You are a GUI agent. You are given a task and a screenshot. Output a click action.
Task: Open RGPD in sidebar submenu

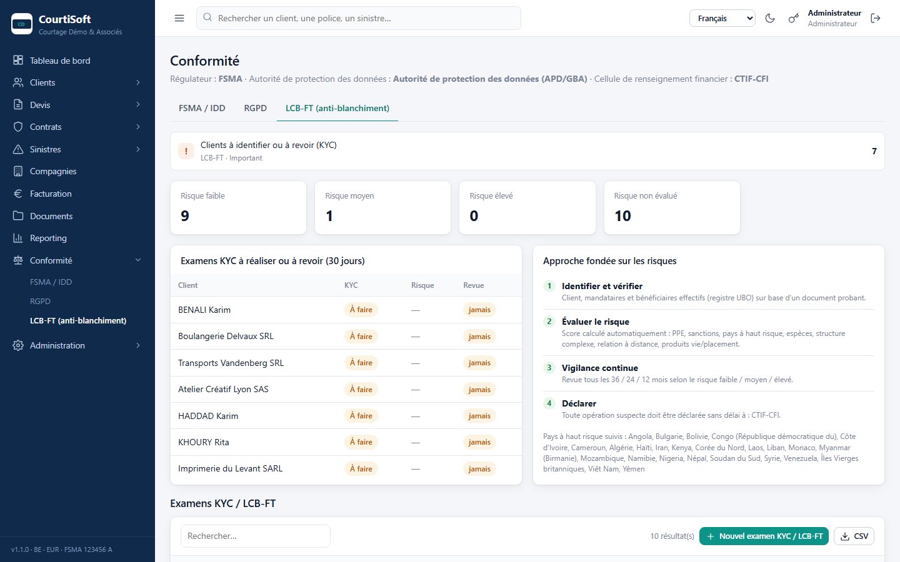pos(40,302)
